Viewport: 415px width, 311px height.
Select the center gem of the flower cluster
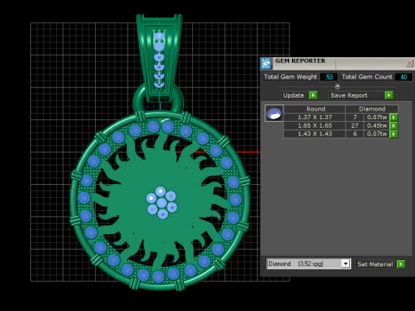162,202
